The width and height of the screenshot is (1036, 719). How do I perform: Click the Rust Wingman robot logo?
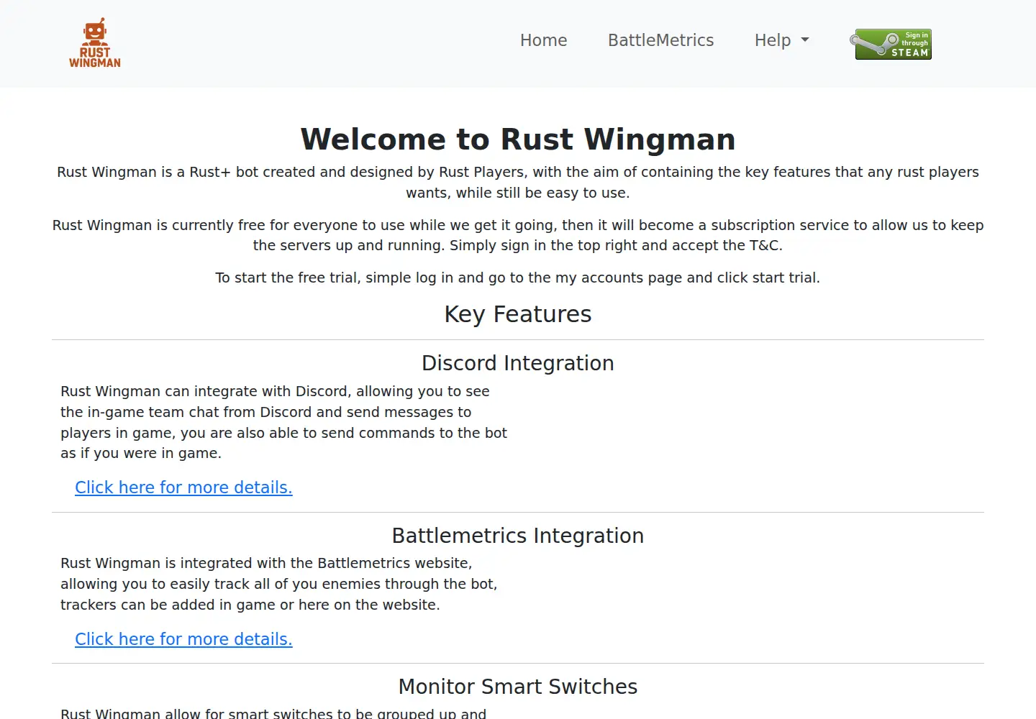click(95, 43)
